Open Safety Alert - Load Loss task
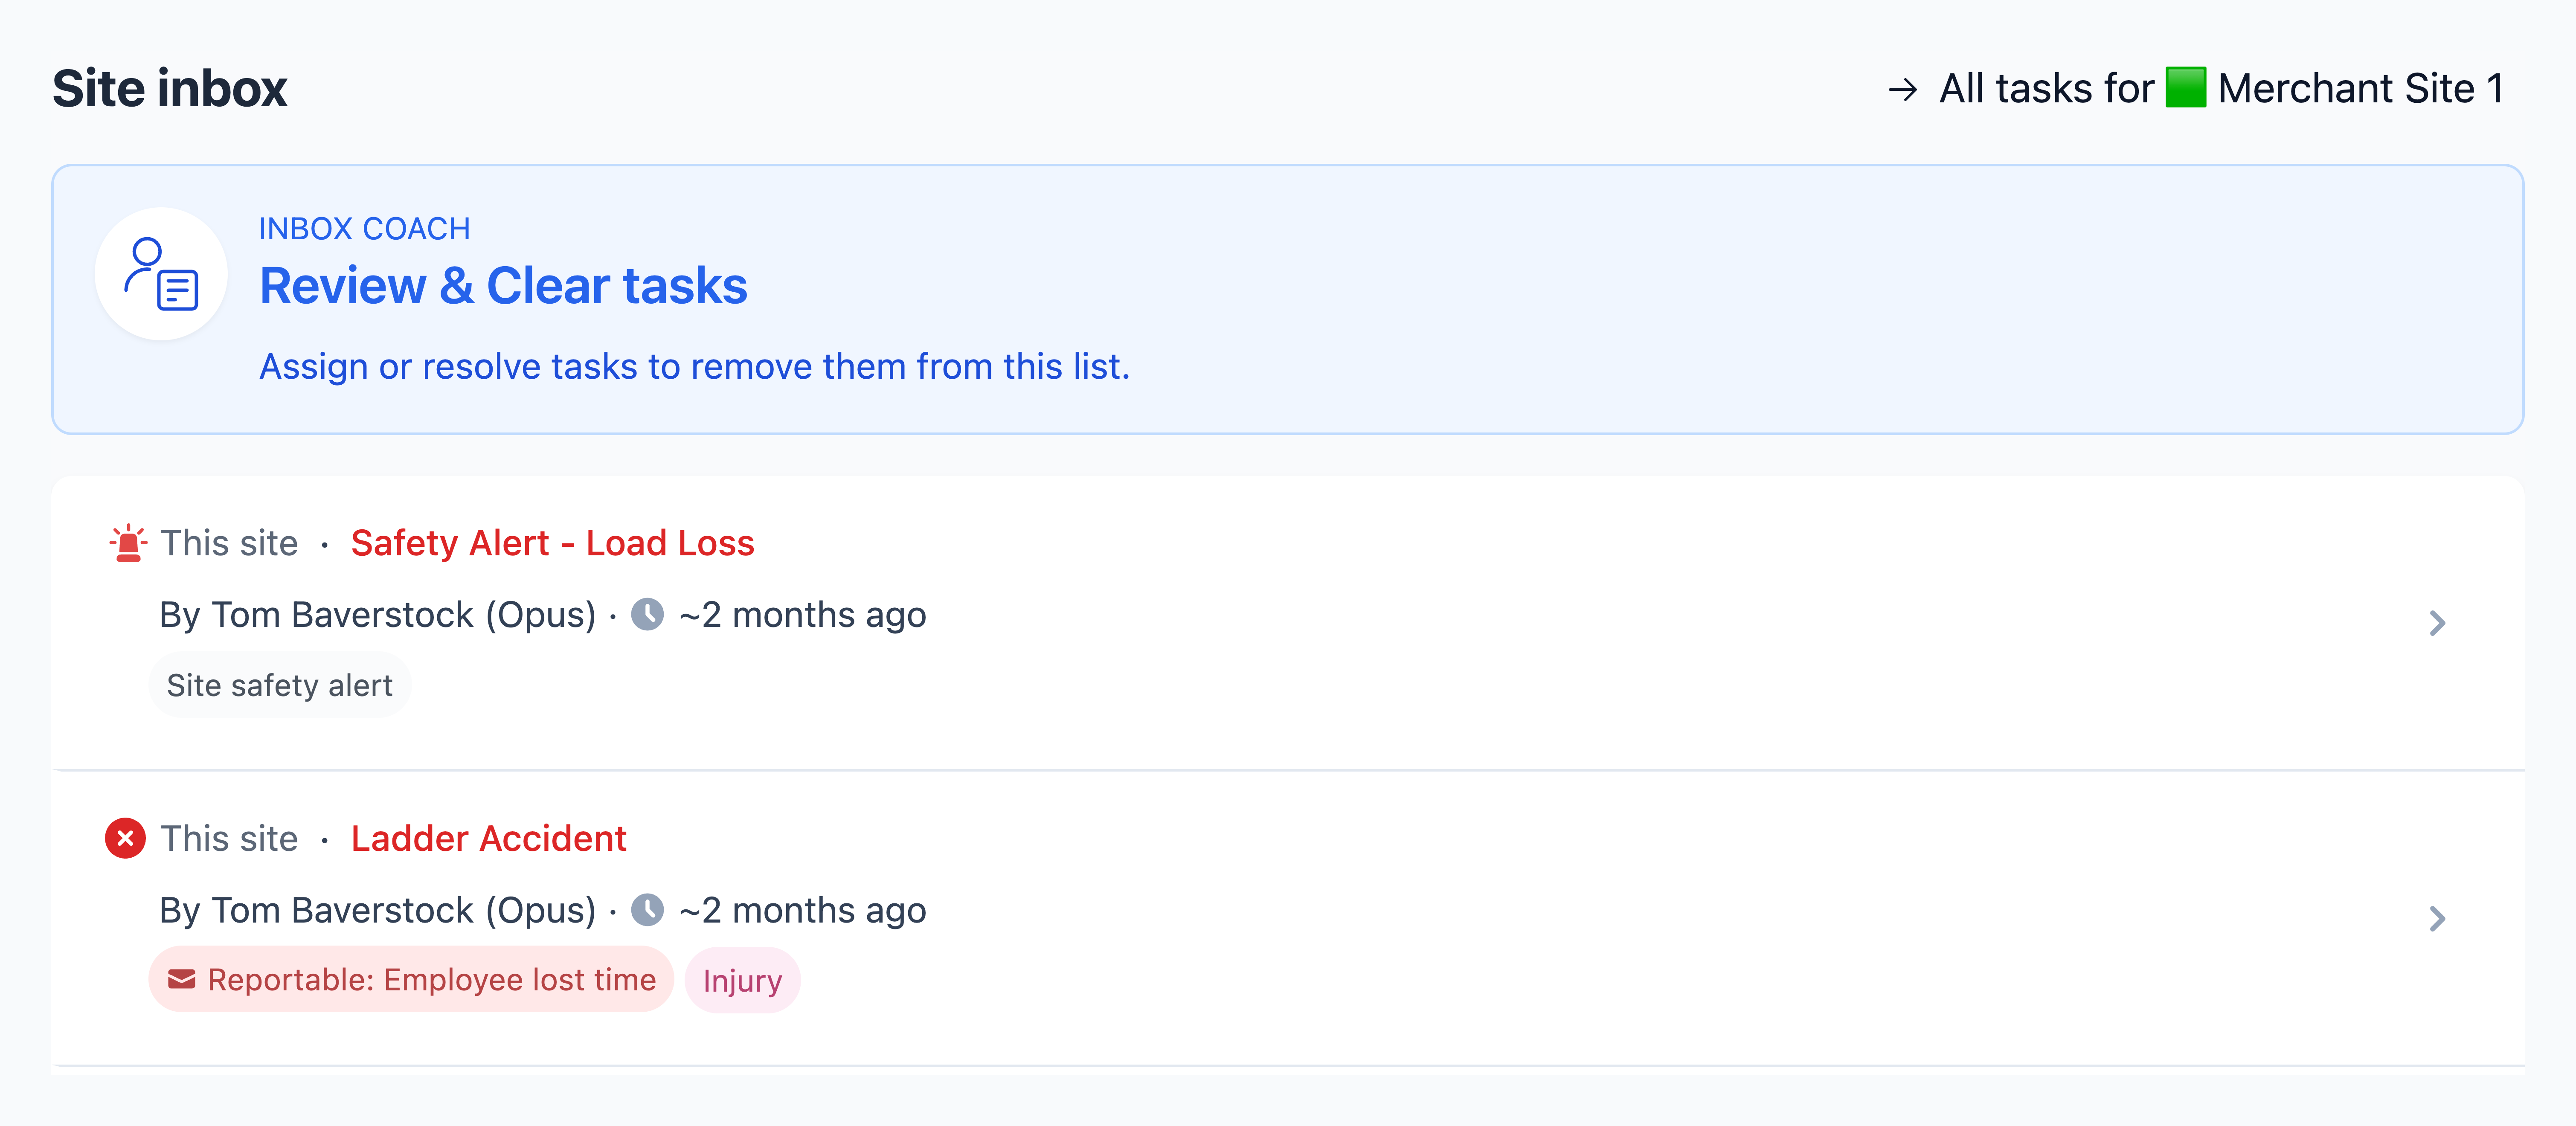The height and width of the screenshot is (1126, 2576). pos(552,543)
